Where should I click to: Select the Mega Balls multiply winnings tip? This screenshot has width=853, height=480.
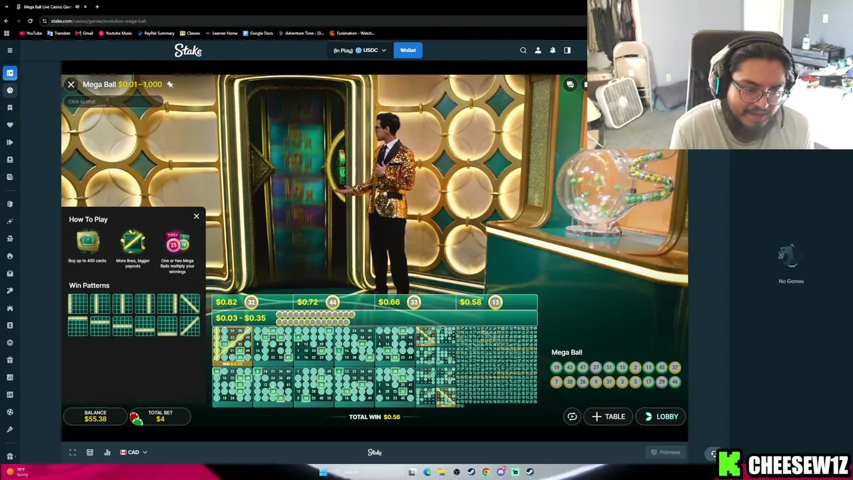(177, 252)
